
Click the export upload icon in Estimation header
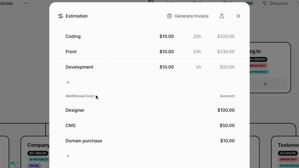[x=222, y=16]
